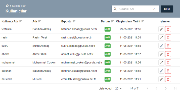Open Liste Adedi 25 page-size dropdown
The width and height of the screenshot is (180, 93).
(x=118, y=88)
